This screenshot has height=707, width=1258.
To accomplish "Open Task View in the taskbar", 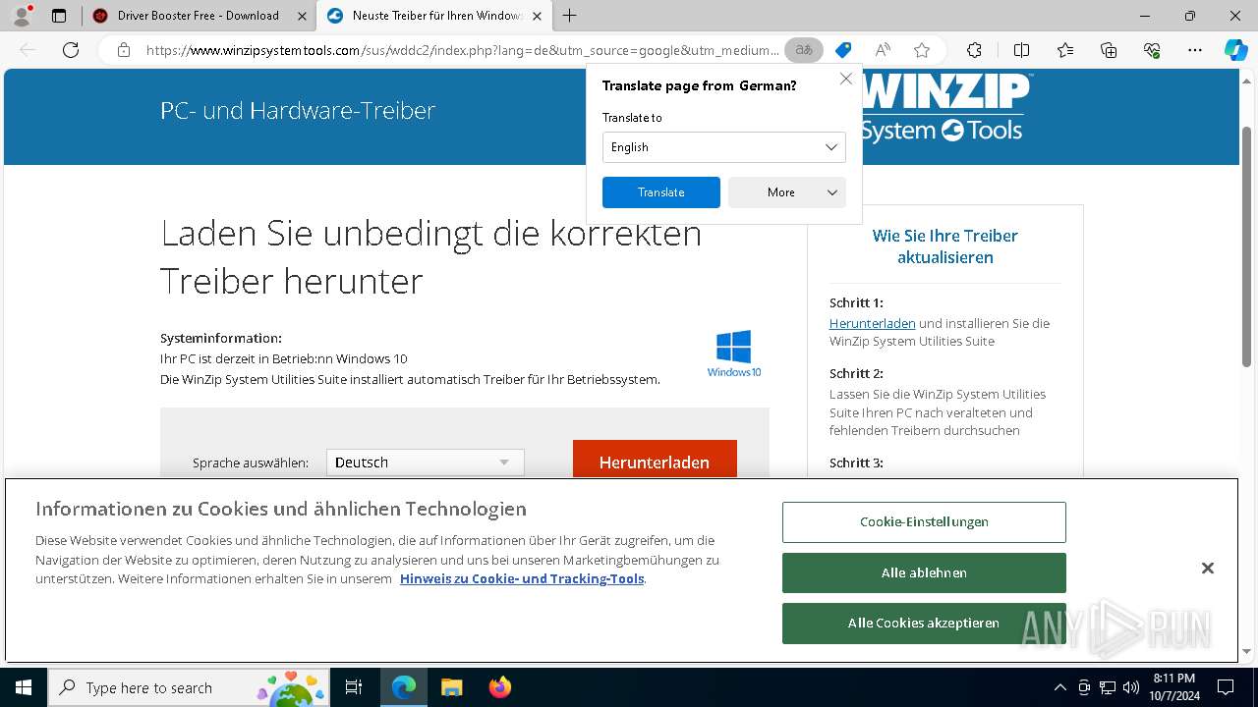I will (x=354, y=687).
